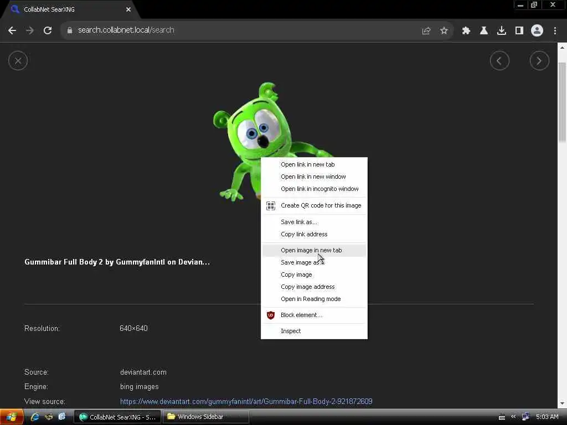Screen dimensions: 567x425
Task: Switch to CollabNet SearXNG taskbar button
Action: click(x=117, y=417)
